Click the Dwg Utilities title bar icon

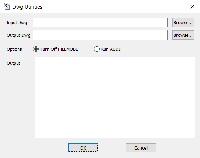click(7, 7)
